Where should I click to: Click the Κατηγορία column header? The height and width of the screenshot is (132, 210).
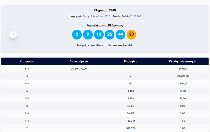(x=27, y=61)
